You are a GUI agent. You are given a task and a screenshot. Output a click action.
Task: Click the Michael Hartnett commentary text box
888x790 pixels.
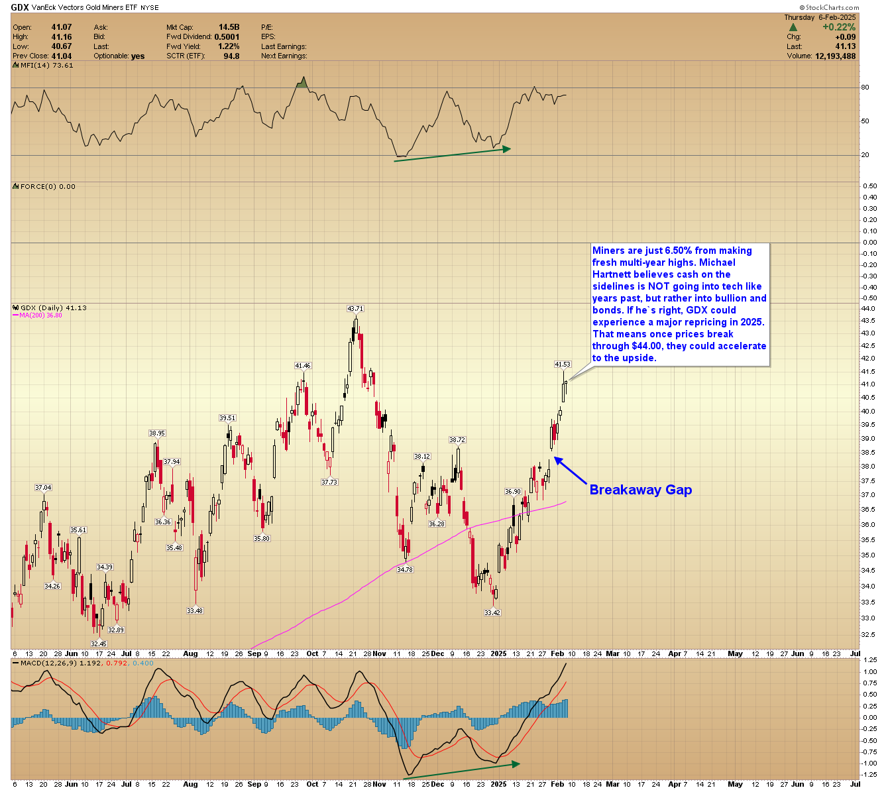pos(680,304)
